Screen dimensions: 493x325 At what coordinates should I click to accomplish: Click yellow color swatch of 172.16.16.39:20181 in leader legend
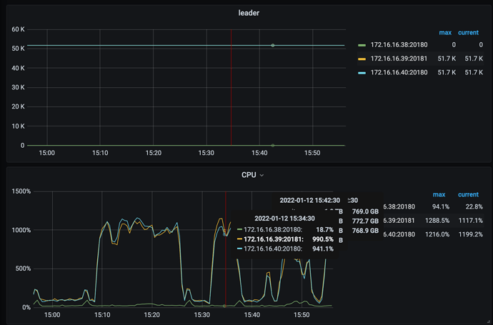click(x=362, y=59)
